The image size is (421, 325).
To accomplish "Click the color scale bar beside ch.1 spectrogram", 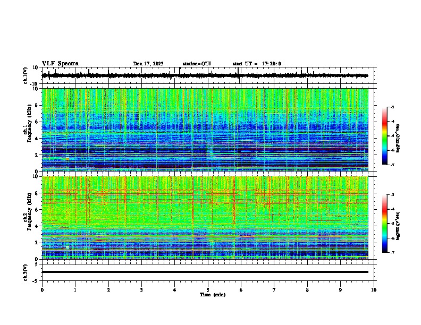I will pos(385,136).
